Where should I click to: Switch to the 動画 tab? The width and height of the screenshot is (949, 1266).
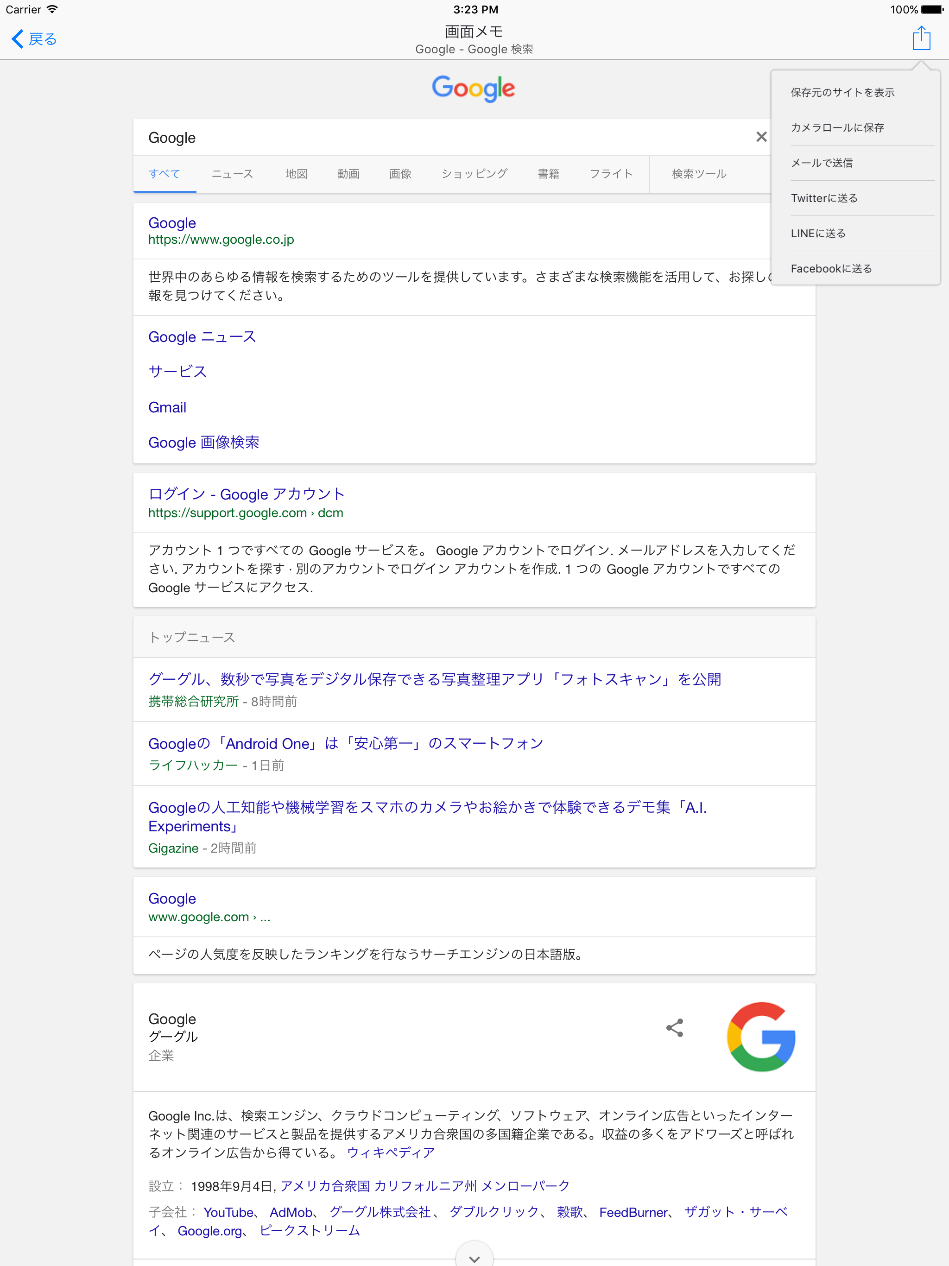(348, 173)
